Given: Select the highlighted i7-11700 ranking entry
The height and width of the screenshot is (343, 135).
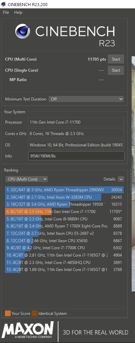Looking at the screenshot, I should point(64,212).
